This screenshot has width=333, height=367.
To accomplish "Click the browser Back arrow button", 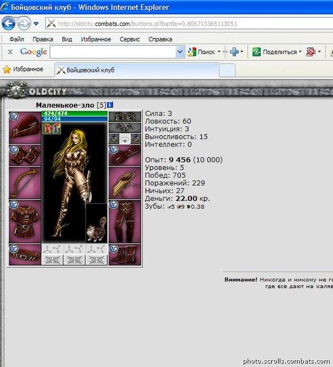I will click(x=8, y=24).
